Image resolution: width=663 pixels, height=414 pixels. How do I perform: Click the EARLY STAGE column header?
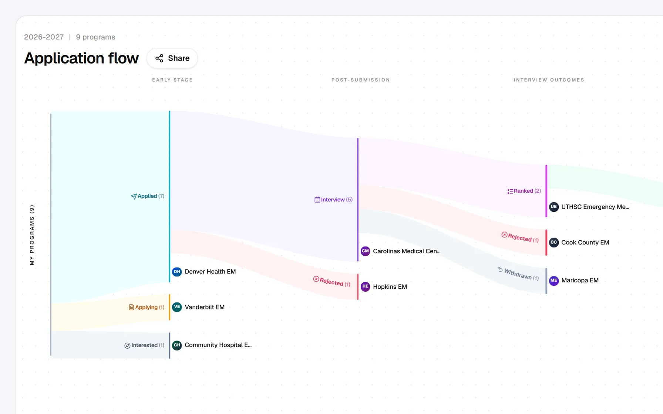tap(172, 80)
